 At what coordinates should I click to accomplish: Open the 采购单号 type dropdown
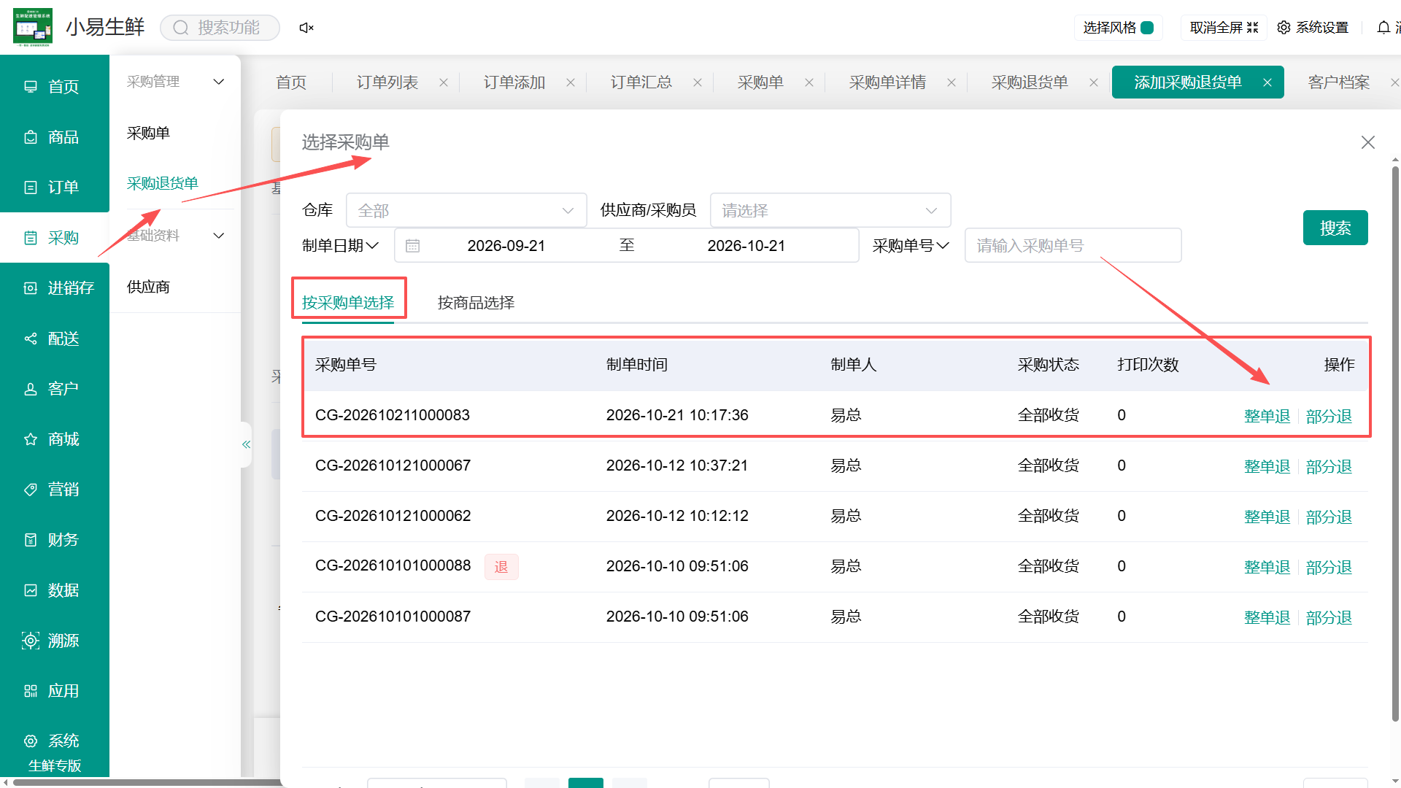(911, 246)
